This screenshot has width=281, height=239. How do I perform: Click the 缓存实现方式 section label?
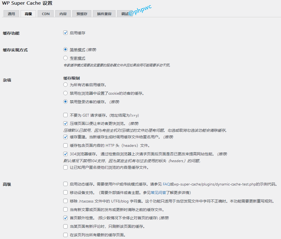coord(15,50)
